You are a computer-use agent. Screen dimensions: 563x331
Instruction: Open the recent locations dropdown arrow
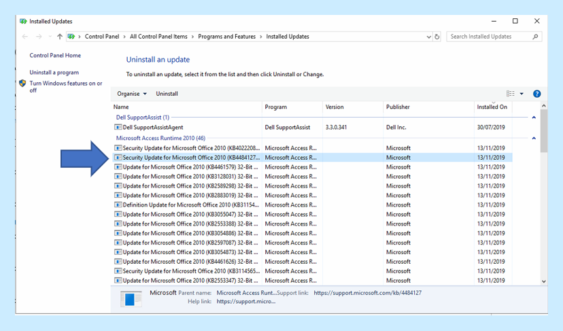[50, 37]
